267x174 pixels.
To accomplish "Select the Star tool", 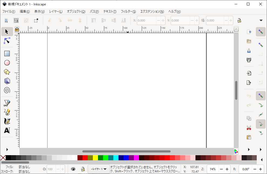I will click(x=6, y=72).
